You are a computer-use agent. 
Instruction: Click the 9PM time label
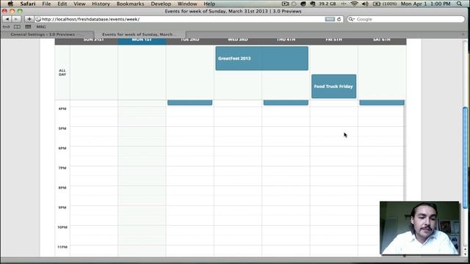[x=62, y=208]
